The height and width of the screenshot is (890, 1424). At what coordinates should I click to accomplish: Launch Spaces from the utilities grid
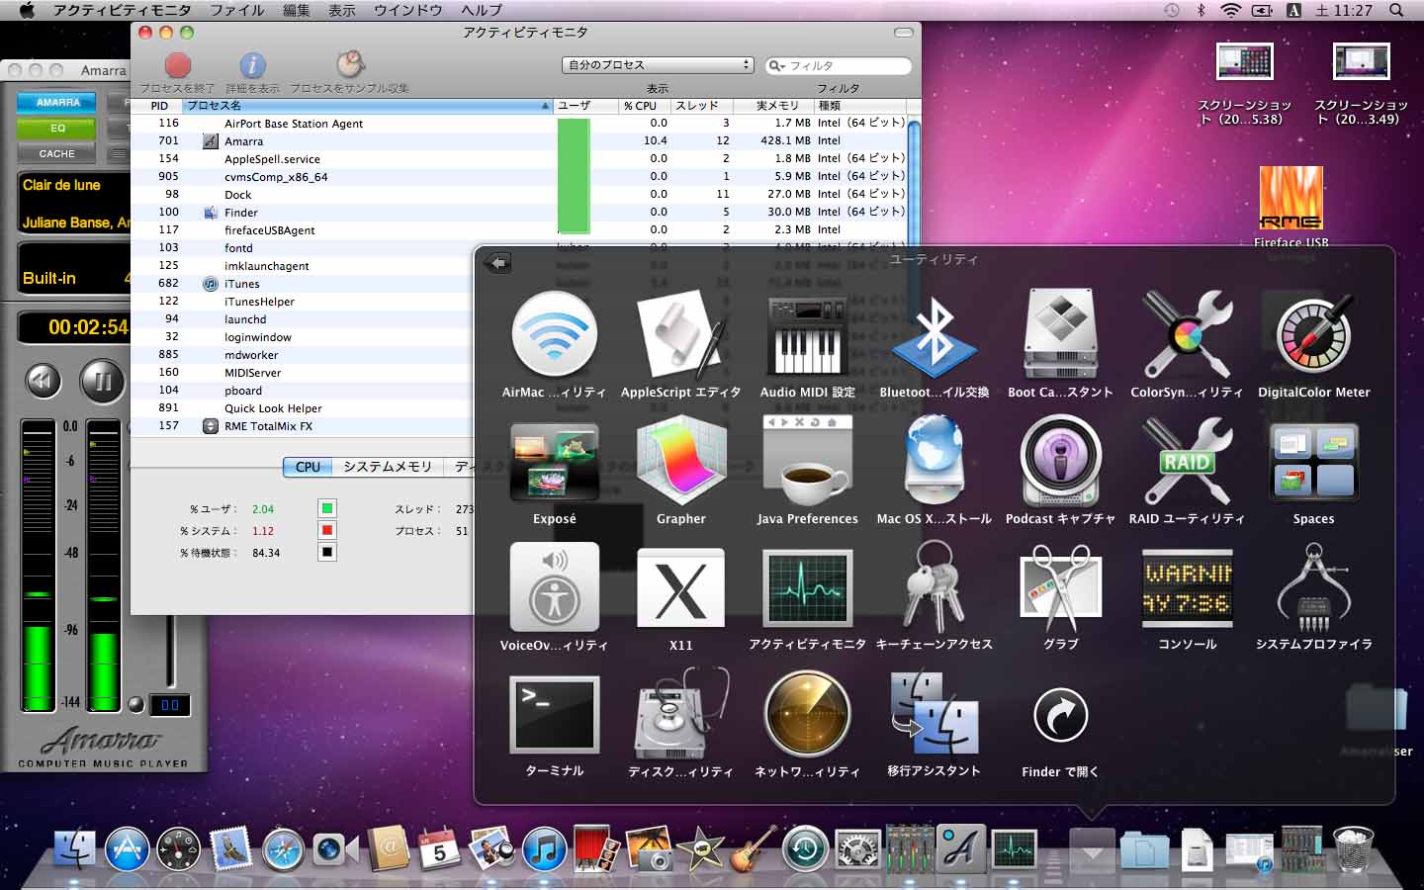1313,462
